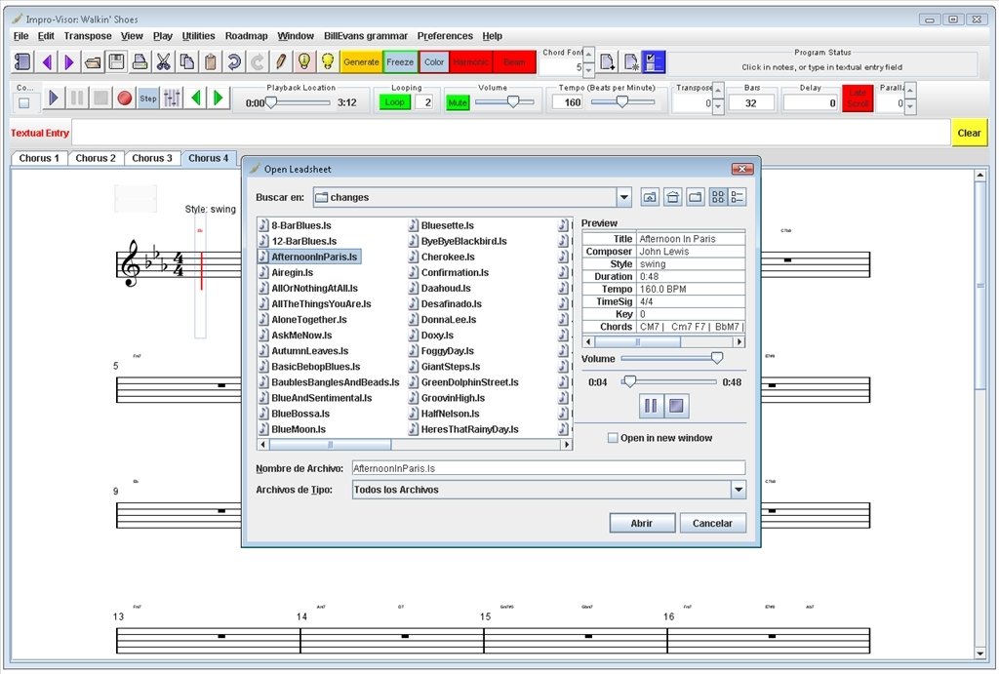999x674 pixels.
Task: Click the Tempo slider in main toolbar
Action: click(622, 101)
